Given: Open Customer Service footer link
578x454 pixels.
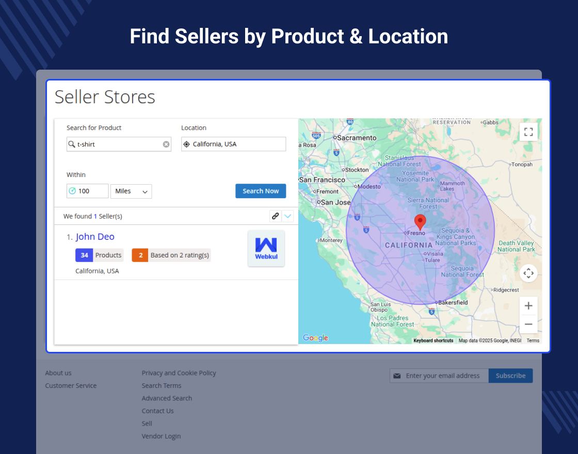Looking at the screenshot, I should (x=71, y=385).
